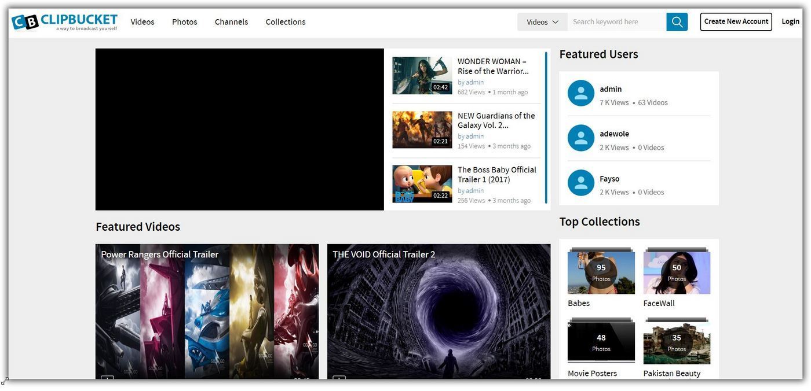The width and height of the screenshot is (811, 391).
Task: Open the Channels menu item
Action: [231, 22]
